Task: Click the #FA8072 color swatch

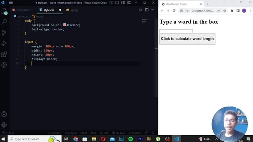Action: [x=64, y=25]
